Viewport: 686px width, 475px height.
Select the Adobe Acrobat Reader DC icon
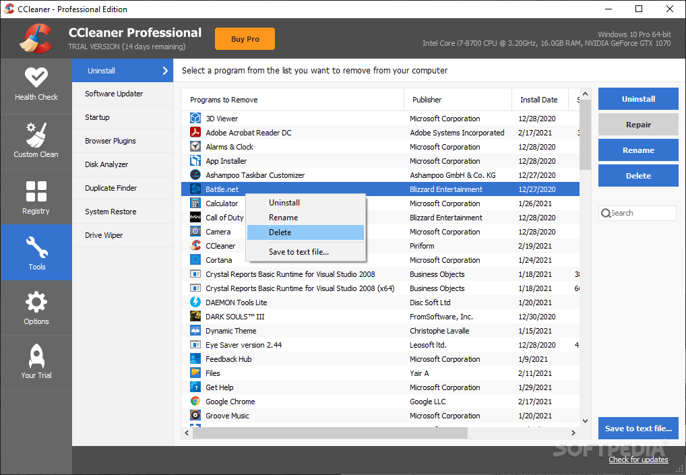tap(196, 133)
